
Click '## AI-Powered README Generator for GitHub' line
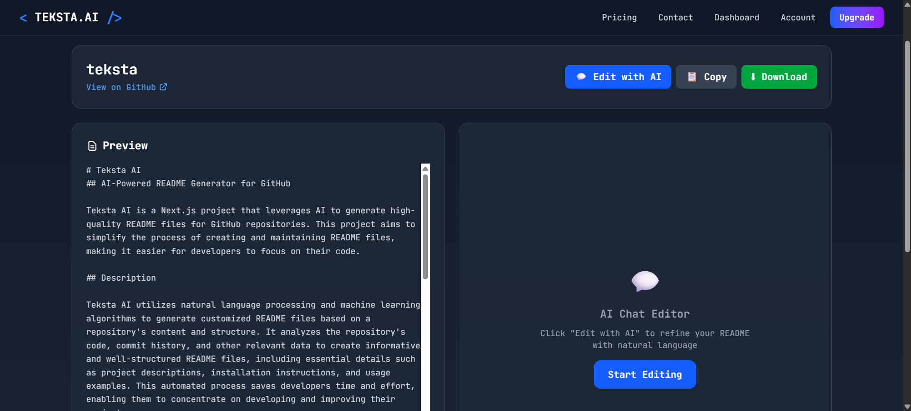pos(188,183)
